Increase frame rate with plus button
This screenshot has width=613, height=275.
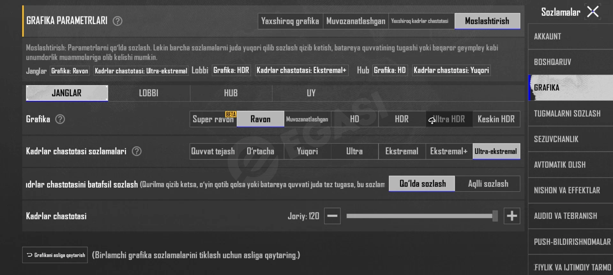tap(512, 216)
